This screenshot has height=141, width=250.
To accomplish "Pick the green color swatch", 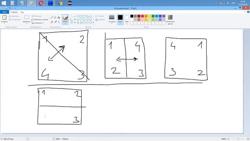I will click(153, 16).
